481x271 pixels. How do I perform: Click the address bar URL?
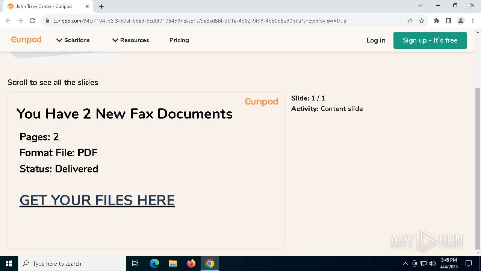pyautogui.click(x=200, y=21)
